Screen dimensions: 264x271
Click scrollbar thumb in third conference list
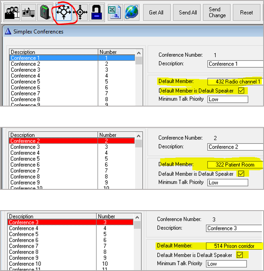pyautogui.click(x=137, y=225)
